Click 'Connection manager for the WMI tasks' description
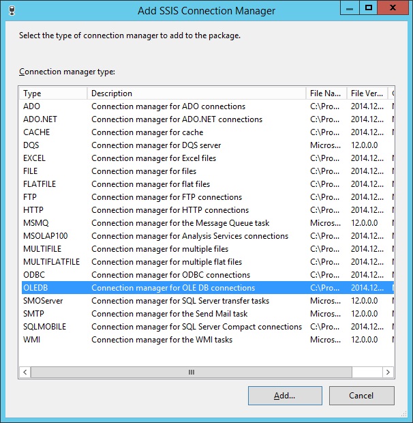 [162, 339]
